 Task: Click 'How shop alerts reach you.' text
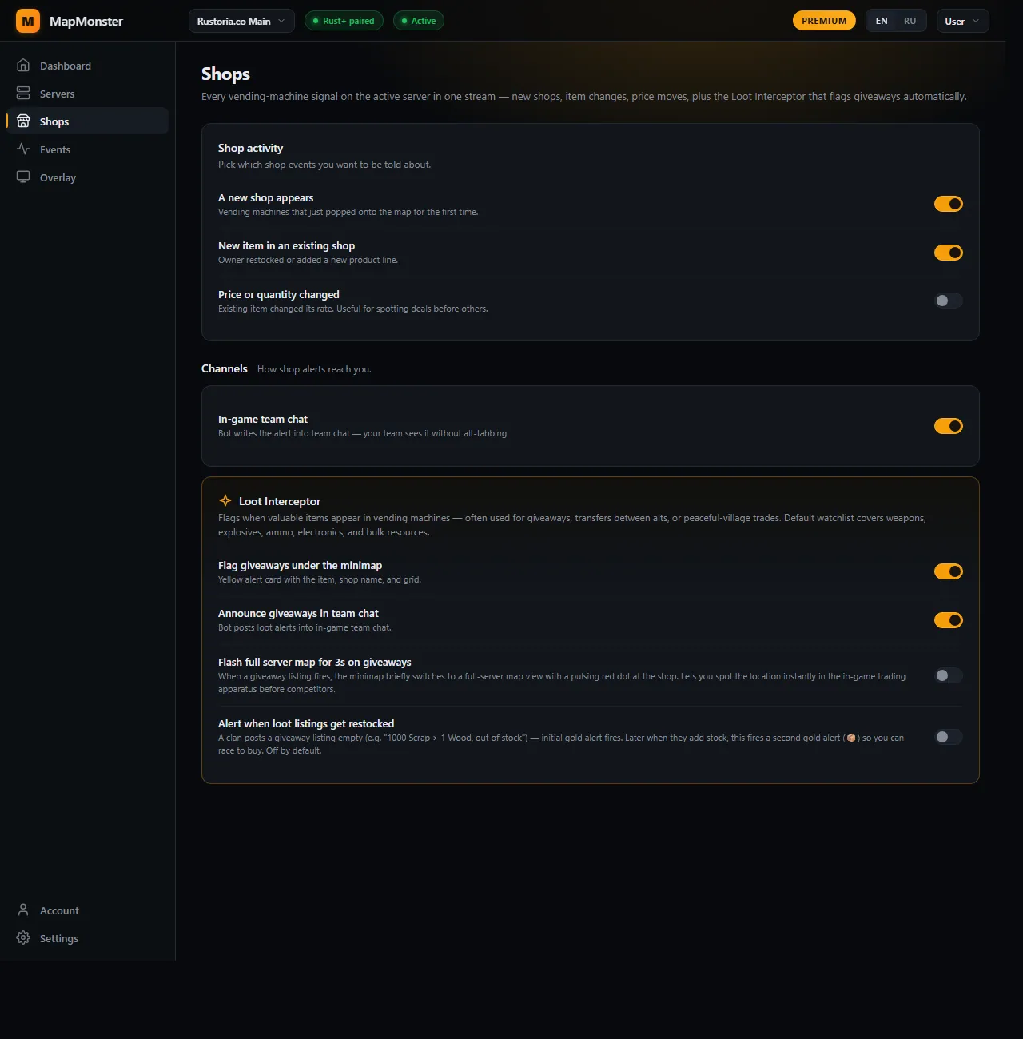[314, 369]
